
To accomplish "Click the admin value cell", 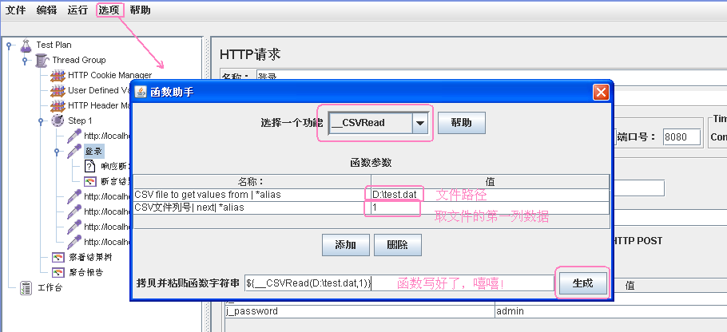I will [x=610, y=311].
